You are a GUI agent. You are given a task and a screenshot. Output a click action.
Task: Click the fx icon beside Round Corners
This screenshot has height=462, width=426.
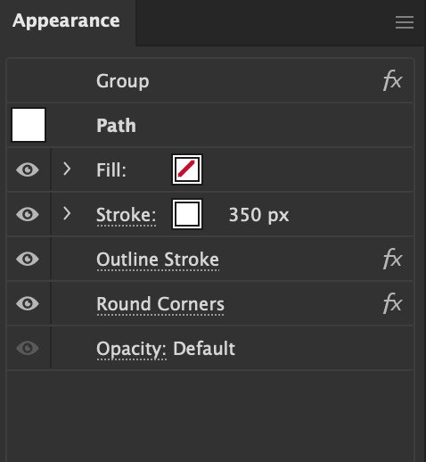pyautogui.click(x=392, y=303)
